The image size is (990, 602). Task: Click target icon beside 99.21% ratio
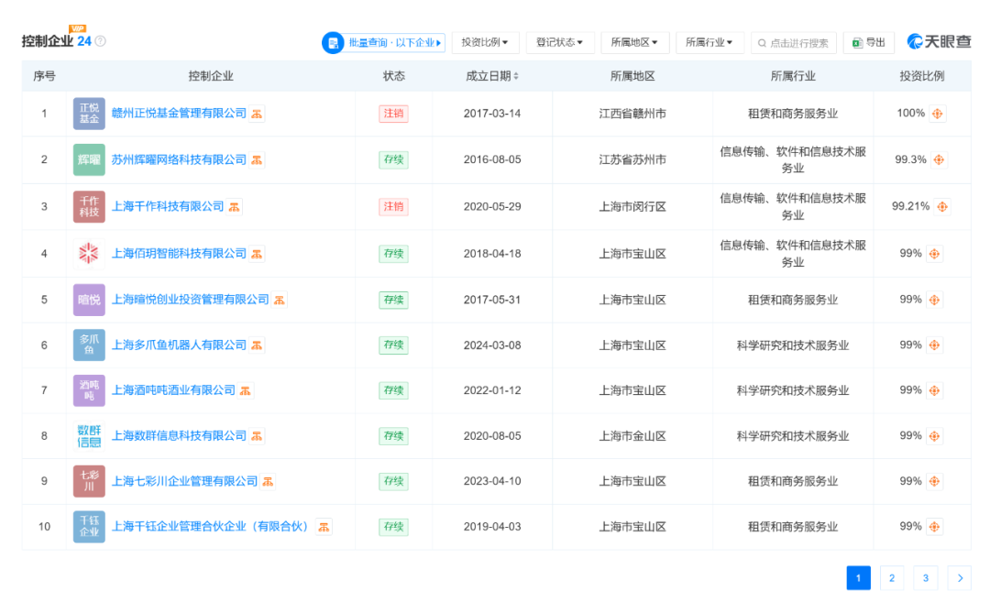pos(942,207)
